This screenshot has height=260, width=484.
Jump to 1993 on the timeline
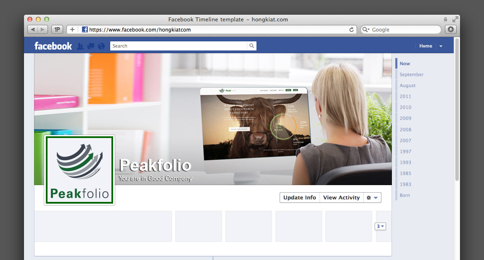click(x=405, y=162)
